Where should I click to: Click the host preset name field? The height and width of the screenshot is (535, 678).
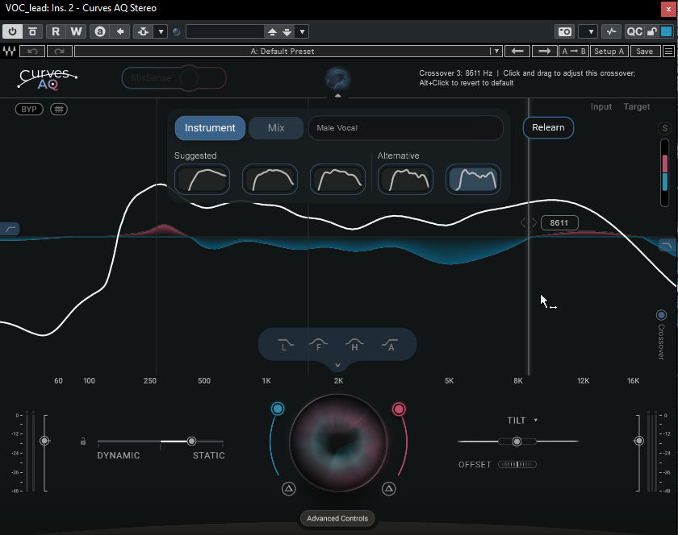pos(225,31)
